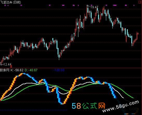
Task: Click the (日线) daily period label
Action: tap(17, 2)
